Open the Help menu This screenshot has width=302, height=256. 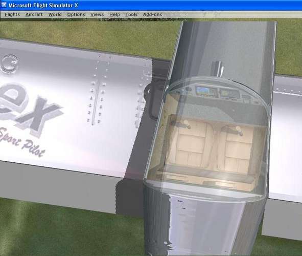pos(114,15)
